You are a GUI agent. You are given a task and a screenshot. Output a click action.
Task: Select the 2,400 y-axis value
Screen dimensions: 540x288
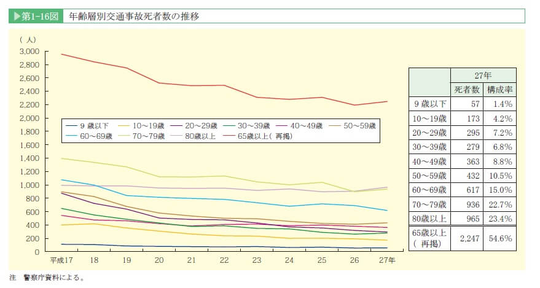coord(29,91)
